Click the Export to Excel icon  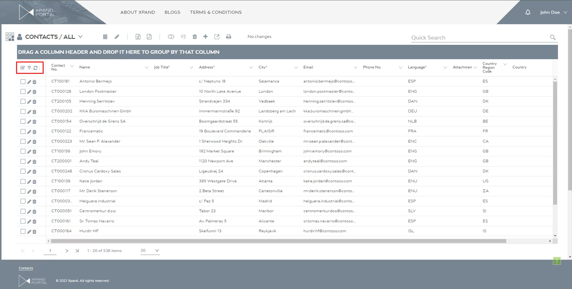(x=138, y=37)
